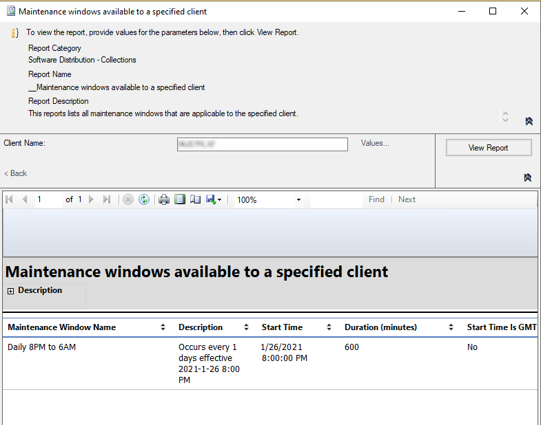Sort by Maintenance Window Name column
This screenshot has width=541, height=425.
pyautogui.click(x=163, y=327)
